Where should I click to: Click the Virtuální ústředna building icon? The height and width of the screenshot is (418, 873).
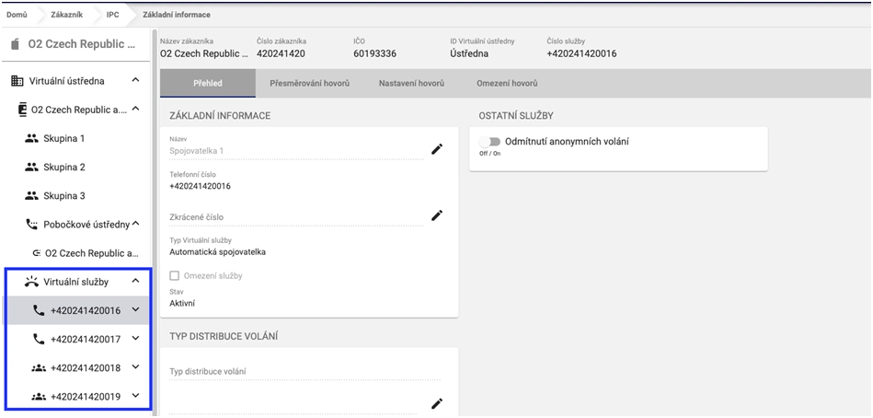click(17, 81)
